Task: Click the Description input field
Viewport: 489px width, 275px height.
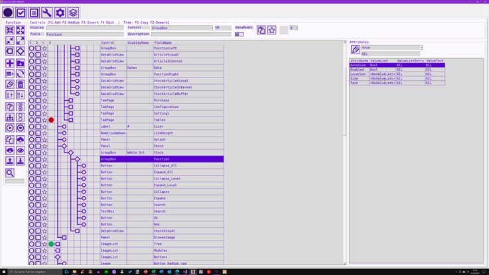Action: [x=192, y=34]
